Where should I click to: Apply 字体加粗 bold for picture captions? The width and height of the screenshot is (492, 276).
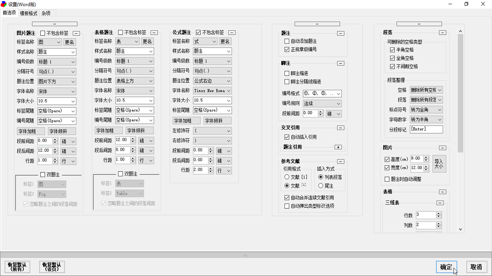tap(31, 131)
